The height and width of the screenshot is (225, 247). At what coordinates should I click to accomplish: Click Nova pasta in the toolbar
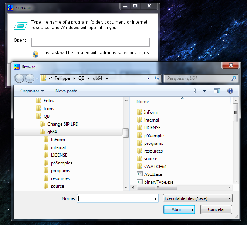tap(66, 91)
